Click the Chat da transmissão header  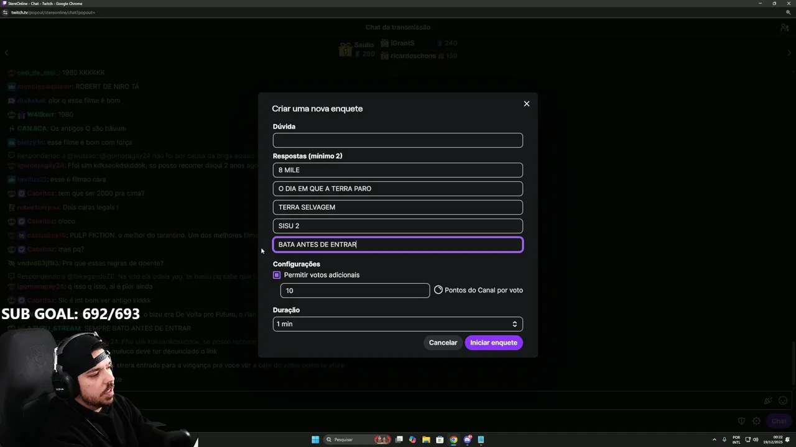click(x=398, y=27)
